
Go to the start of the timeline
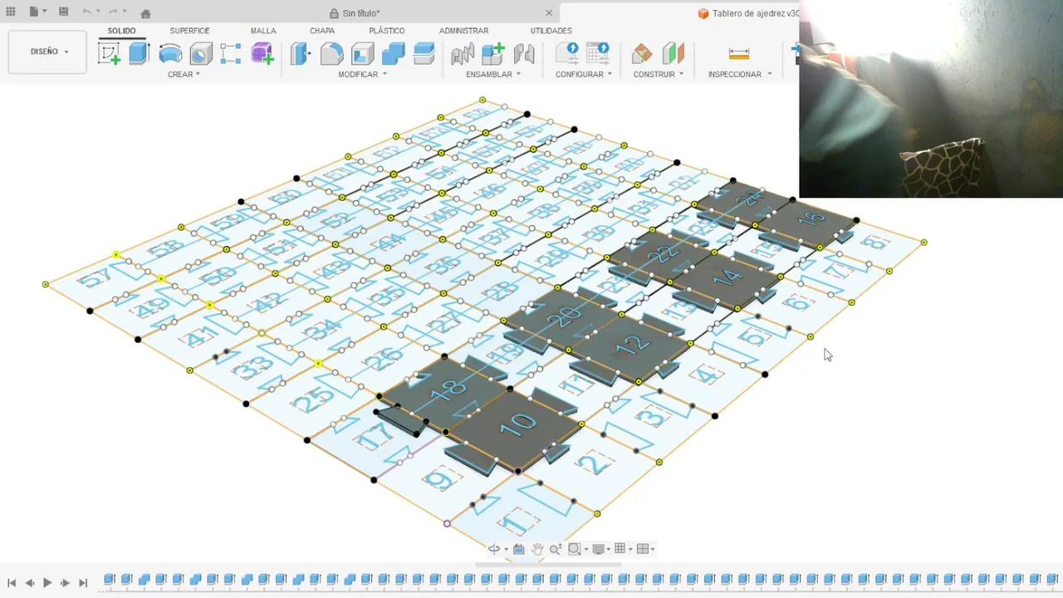[x=12, y=583]
